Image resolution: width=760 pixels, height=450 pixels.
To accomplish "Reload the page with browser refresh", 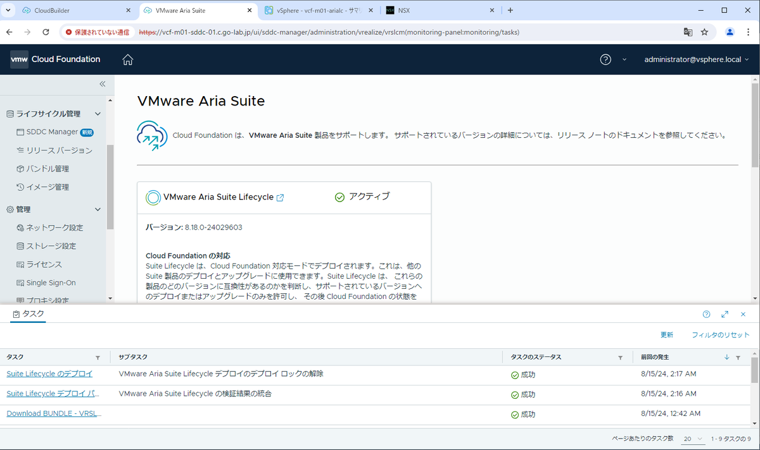I will coord(46,32).
